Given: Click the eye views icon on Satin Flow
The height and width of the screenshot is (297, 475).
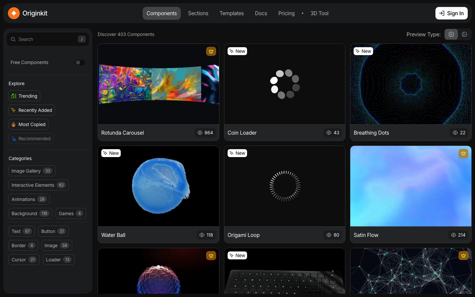Looking at the screenshot, I should click(x=454, y=235).
